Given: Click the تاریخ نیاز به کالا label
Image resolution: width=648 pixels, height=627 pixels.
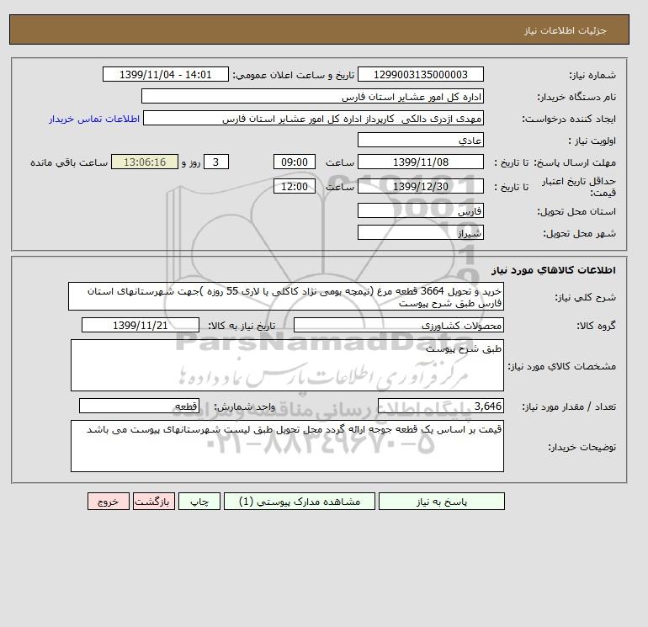Looking at the screenshot, I should point(242,326).
